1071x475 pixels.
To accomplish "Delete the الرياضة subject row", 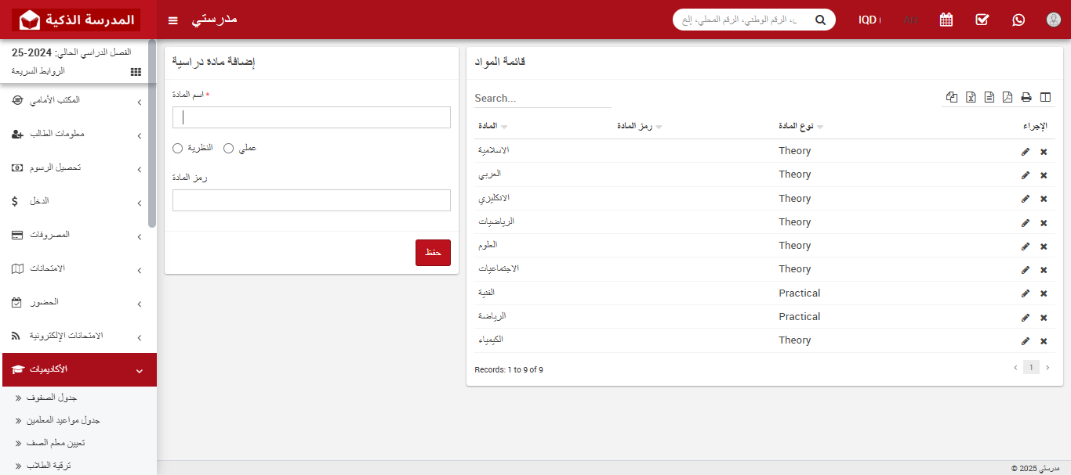I will pyautogui.click(x=1044, y=318).
